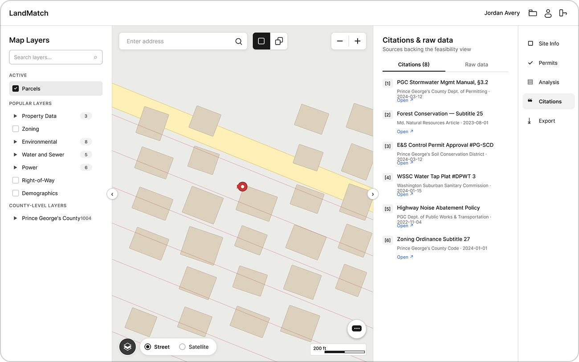Select the Street basemap radio button
The width and height of the screenshot is (579, 362).
coord(148,347)
